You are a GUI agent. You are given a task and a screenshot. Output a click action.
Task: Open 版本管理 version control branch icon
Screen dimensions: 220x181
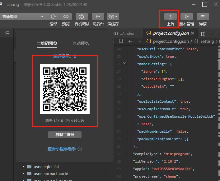pyautogui.click(x=187, y=17)
